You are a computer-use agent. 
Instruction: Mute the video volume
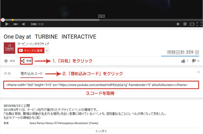24,24
